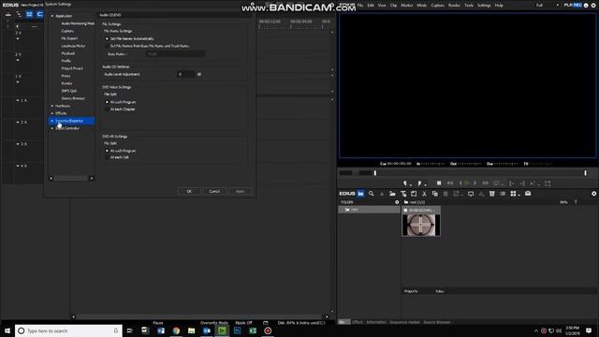Open the Marker menu
This screenshot has height=337, width=599.
(x=407, y=6)
